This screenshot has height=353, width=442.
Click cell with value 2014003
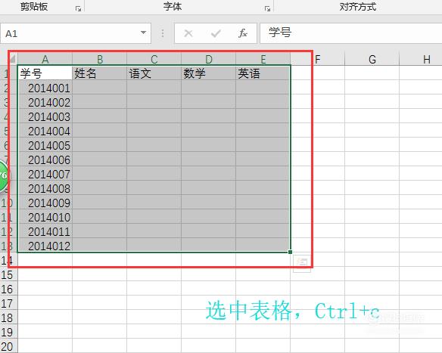click(45, 116)
